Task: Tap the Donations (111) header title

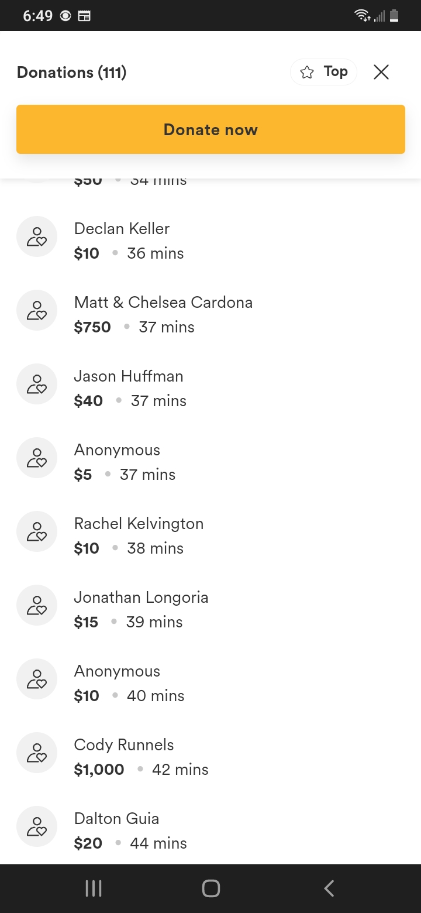Action: (x=72, y=73)
